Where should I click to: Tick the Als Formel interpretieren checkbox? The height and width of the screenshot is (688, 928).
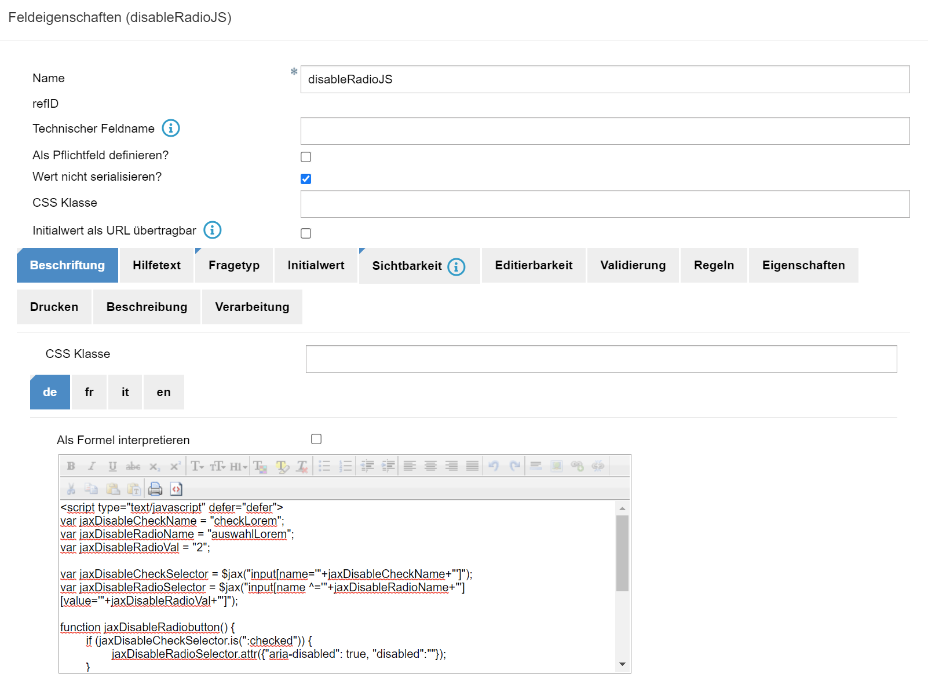point(316,439)
